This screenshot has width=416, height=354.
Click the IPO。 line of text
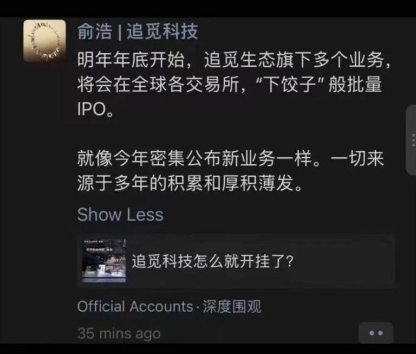95,108
